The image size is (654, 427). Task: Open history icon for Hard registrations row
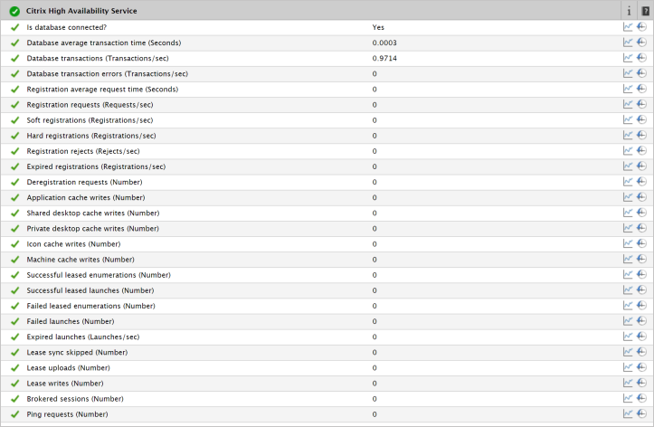tap(641, 135)
